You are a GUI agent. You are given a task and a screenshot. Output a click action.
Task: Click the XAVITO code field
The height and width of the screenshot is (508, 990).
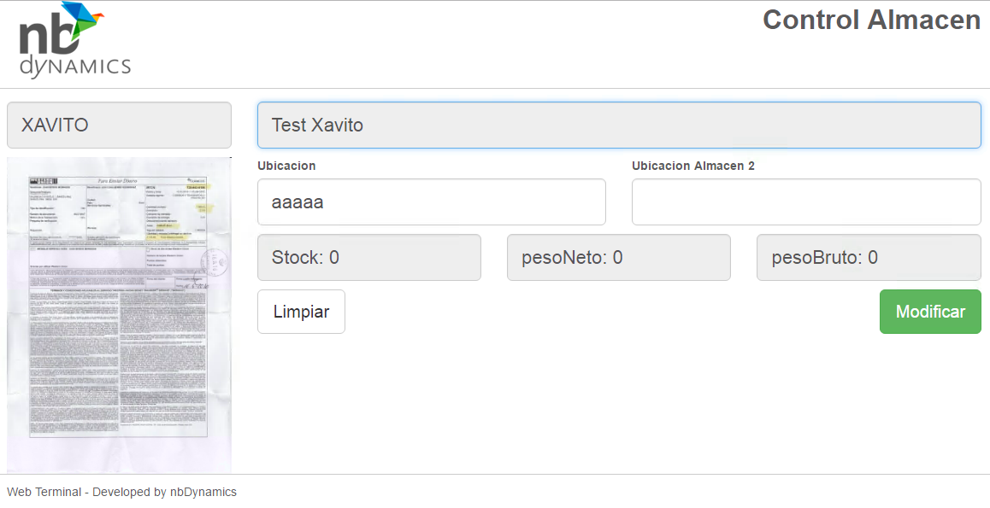[119, 126]
